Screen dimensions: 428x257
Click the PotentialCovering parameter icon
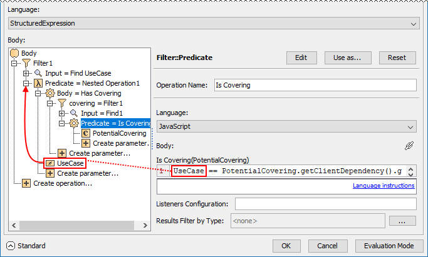pyautogui.click(x=86, y=133)
